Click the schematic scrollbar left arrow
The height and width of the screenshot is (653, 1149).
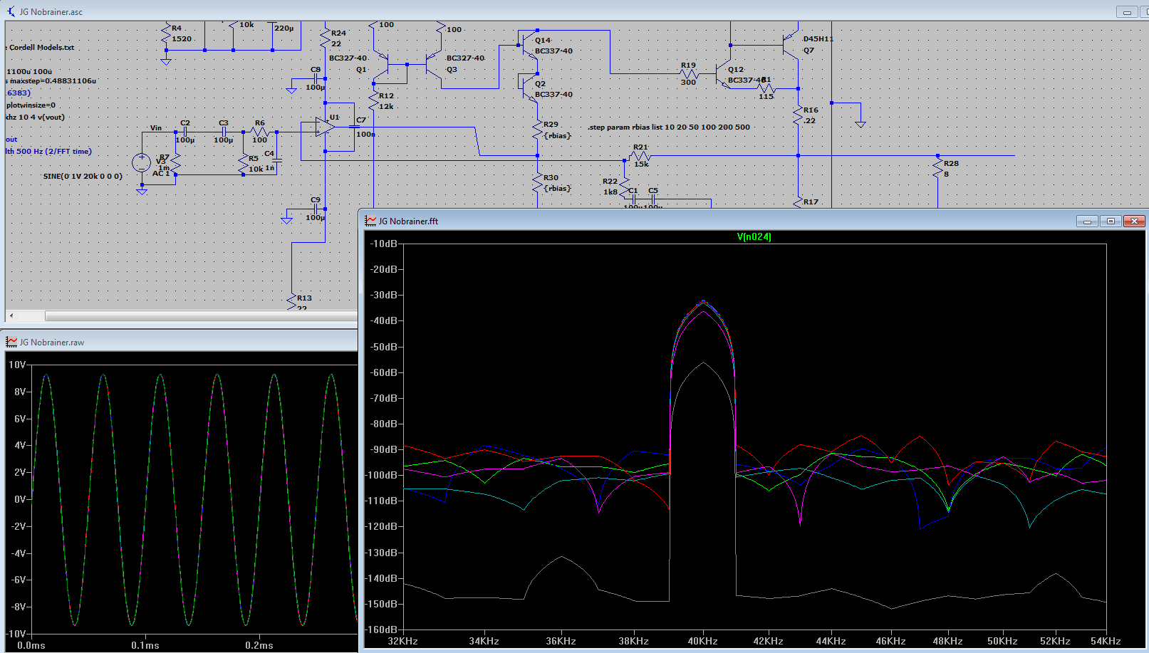click(x=11, y=315)
